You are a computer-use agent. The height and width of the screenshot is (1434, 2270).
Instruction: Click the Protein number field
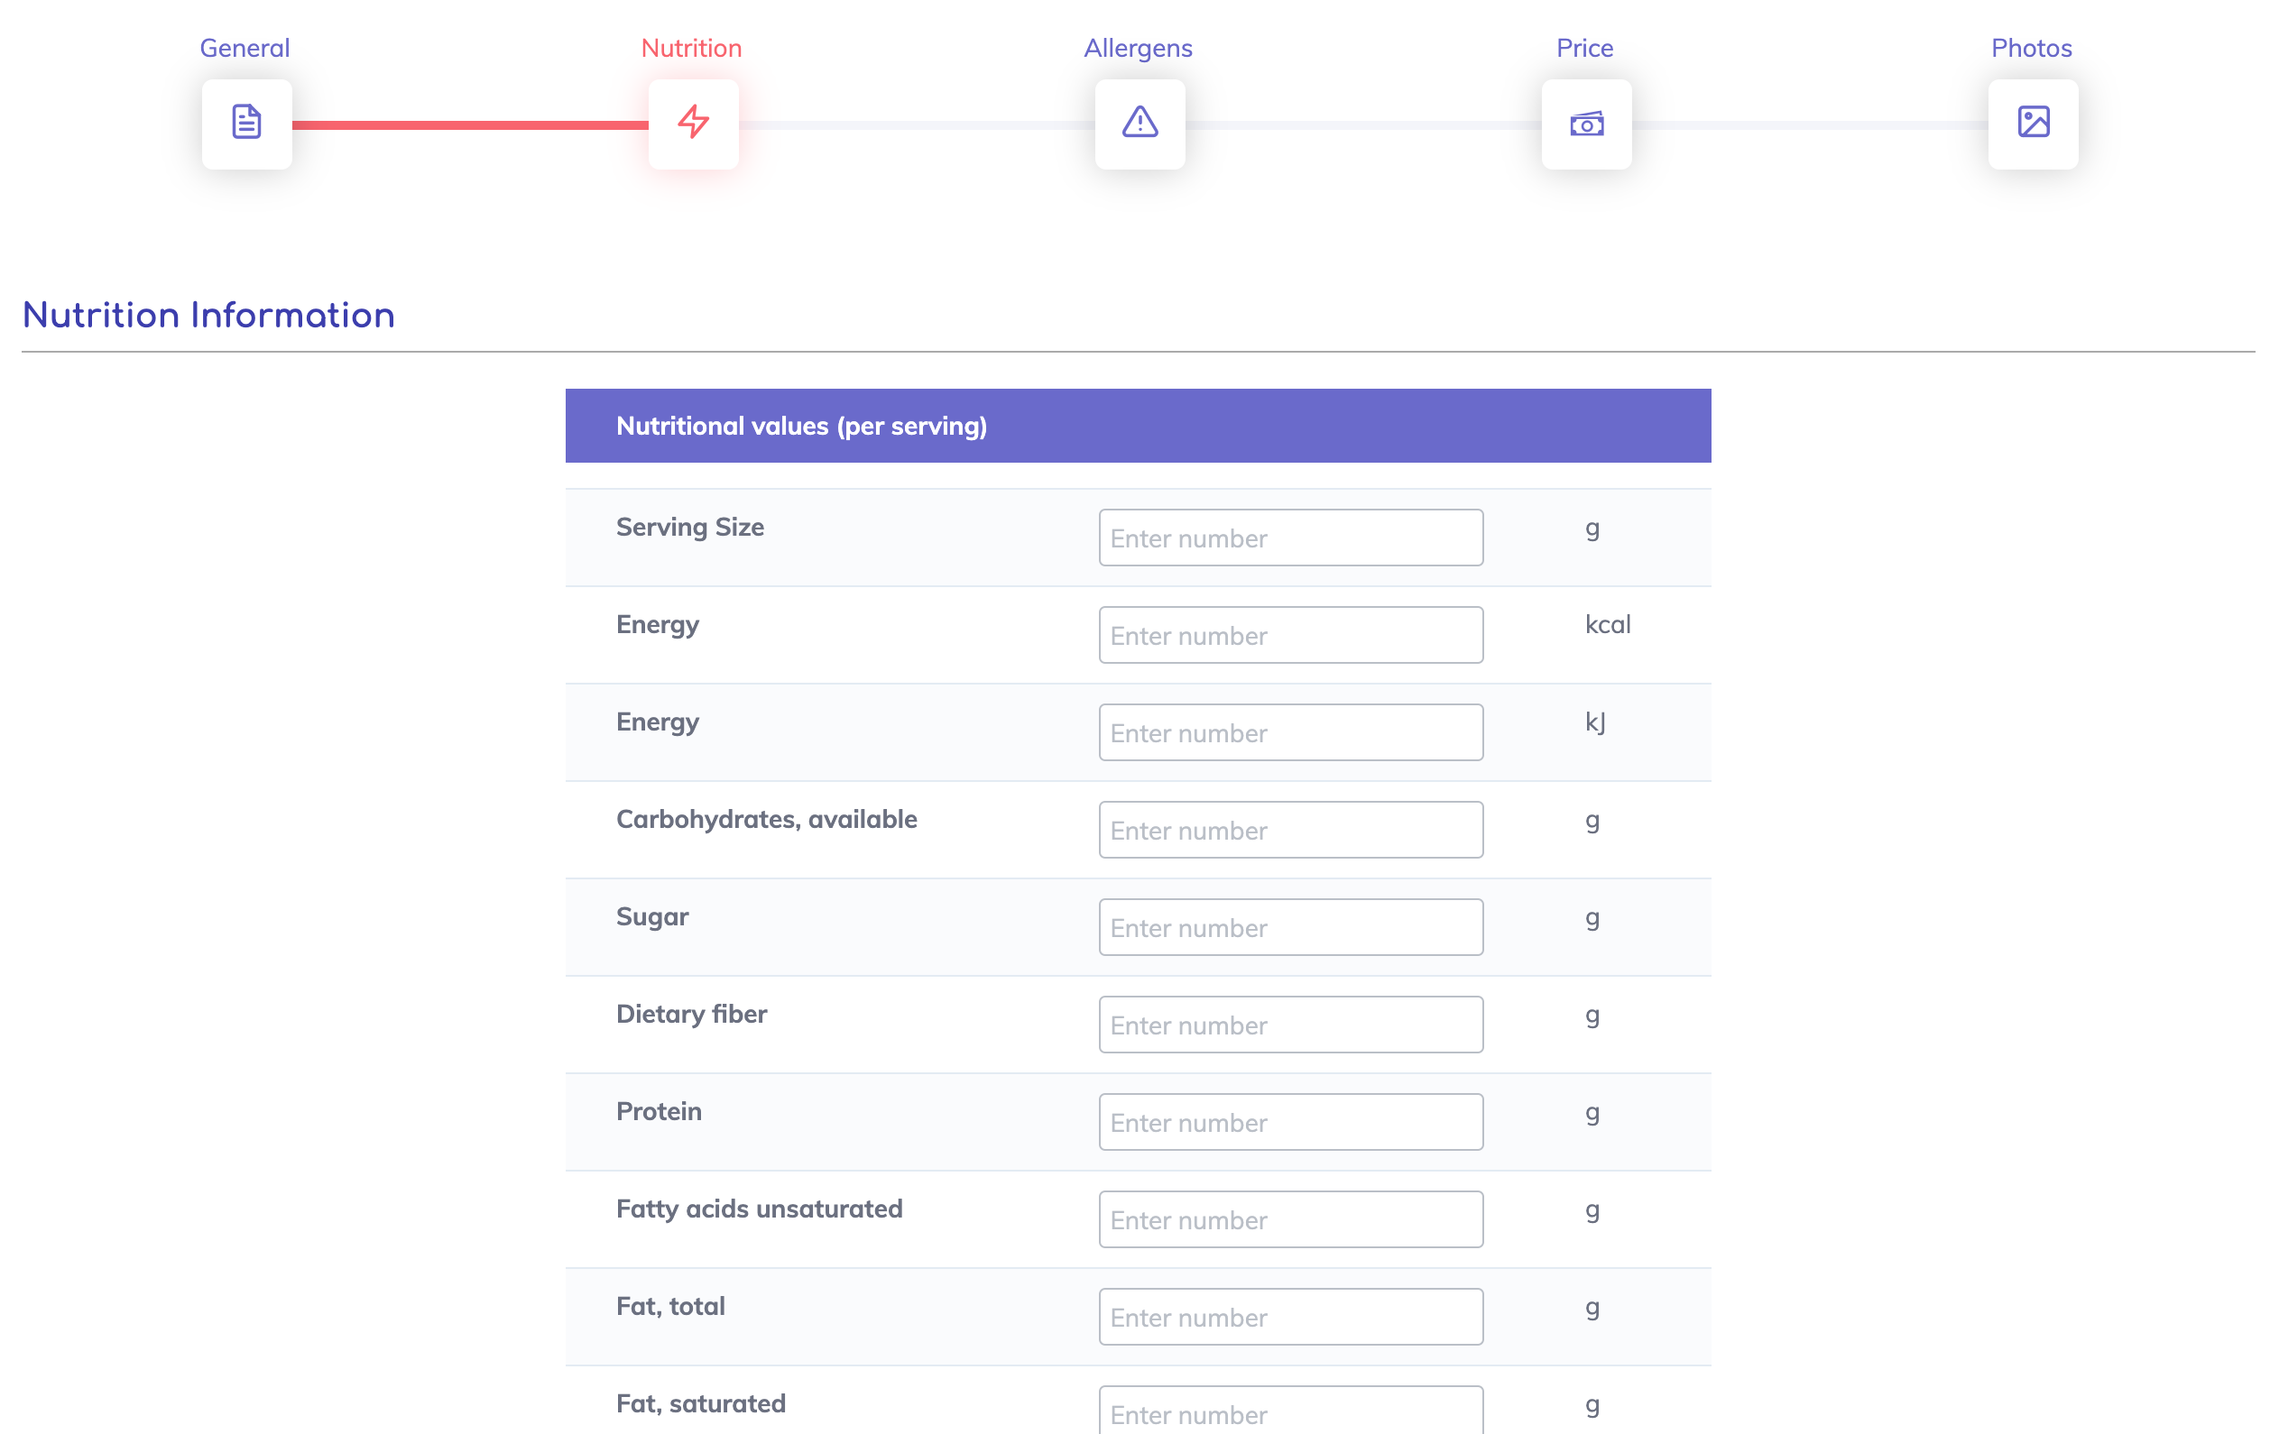click(1289, 1122)
